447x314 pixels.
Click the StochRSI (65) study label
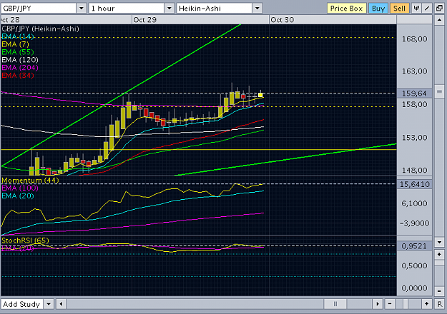(25, 240)
